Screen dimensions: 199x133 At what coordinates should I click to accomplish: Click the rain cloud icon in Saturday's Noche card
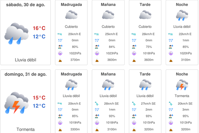coord(182,15)
